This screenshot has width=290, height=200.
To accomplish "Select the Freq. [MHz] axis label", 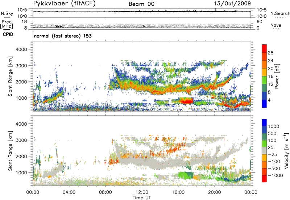I will click(x=7, y=25).
